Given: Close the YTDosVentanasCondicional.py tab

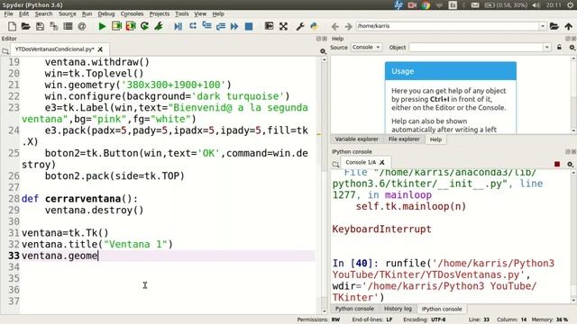Looking at the screenshot, I should 100,49.
